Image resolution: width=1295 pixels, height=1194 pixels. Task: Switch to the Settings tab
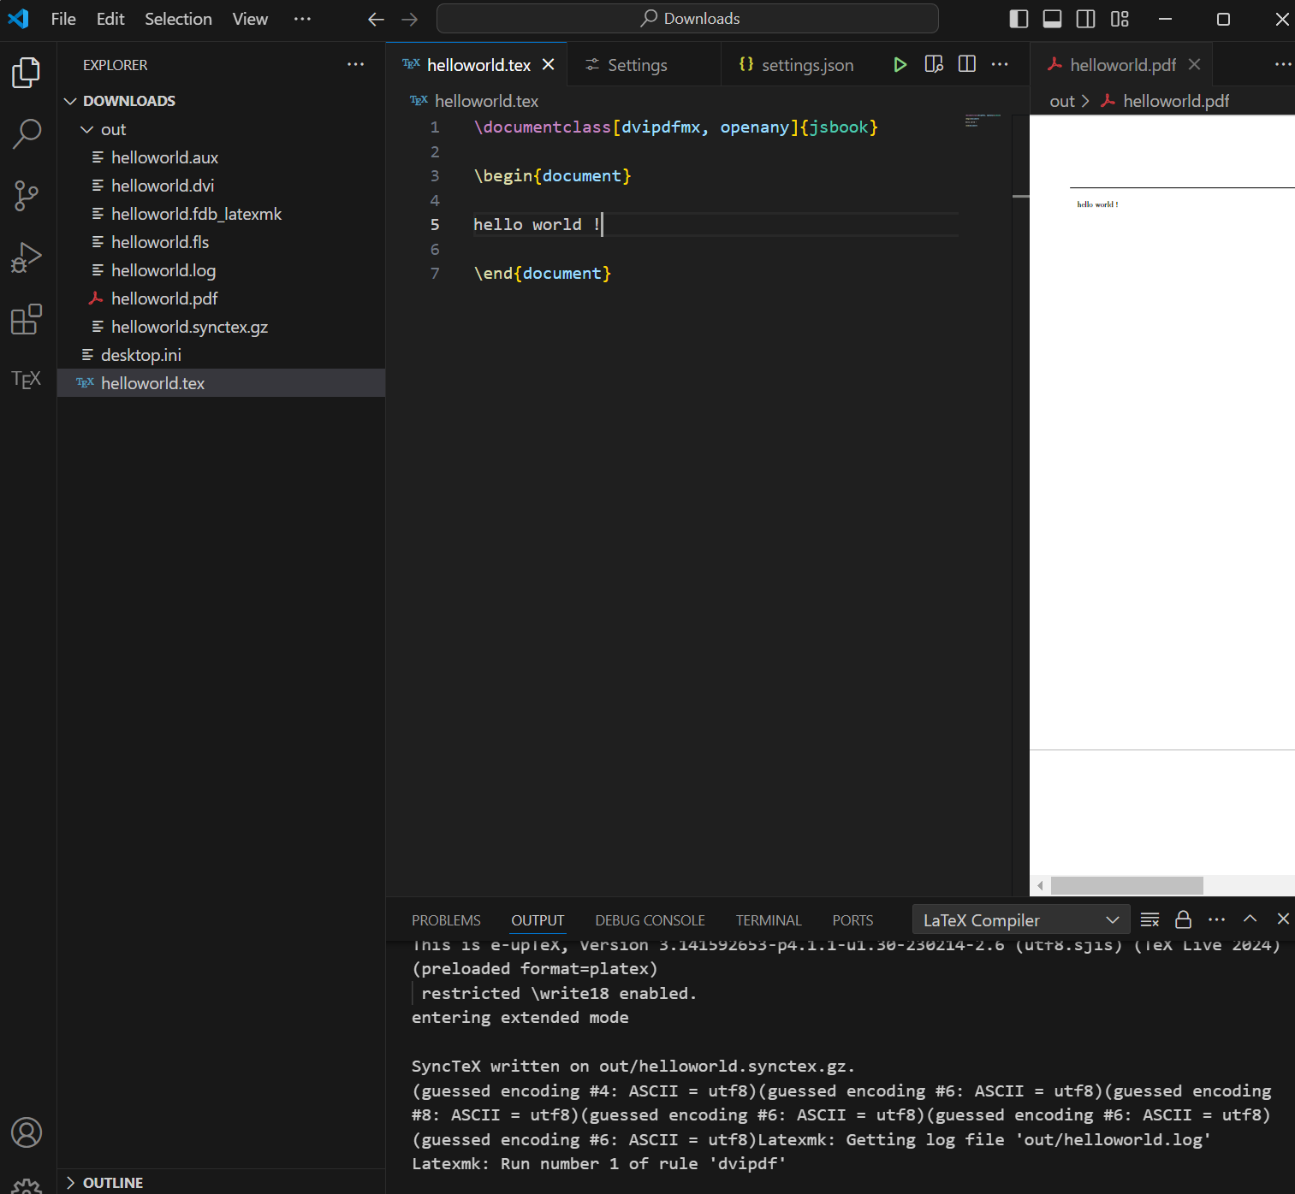coord(636,64)
